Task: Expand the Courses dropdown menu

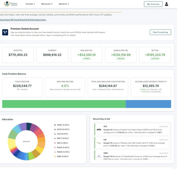Action: [x=30, y=4]
